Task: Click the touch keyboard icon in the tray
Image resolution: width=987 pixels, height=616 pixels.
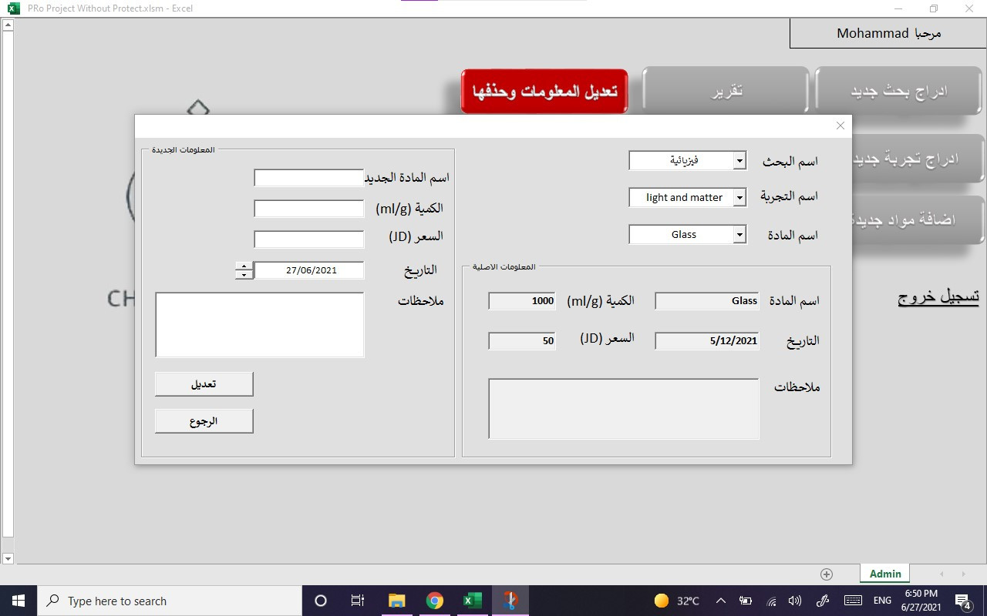Action: tap(853, 600)
